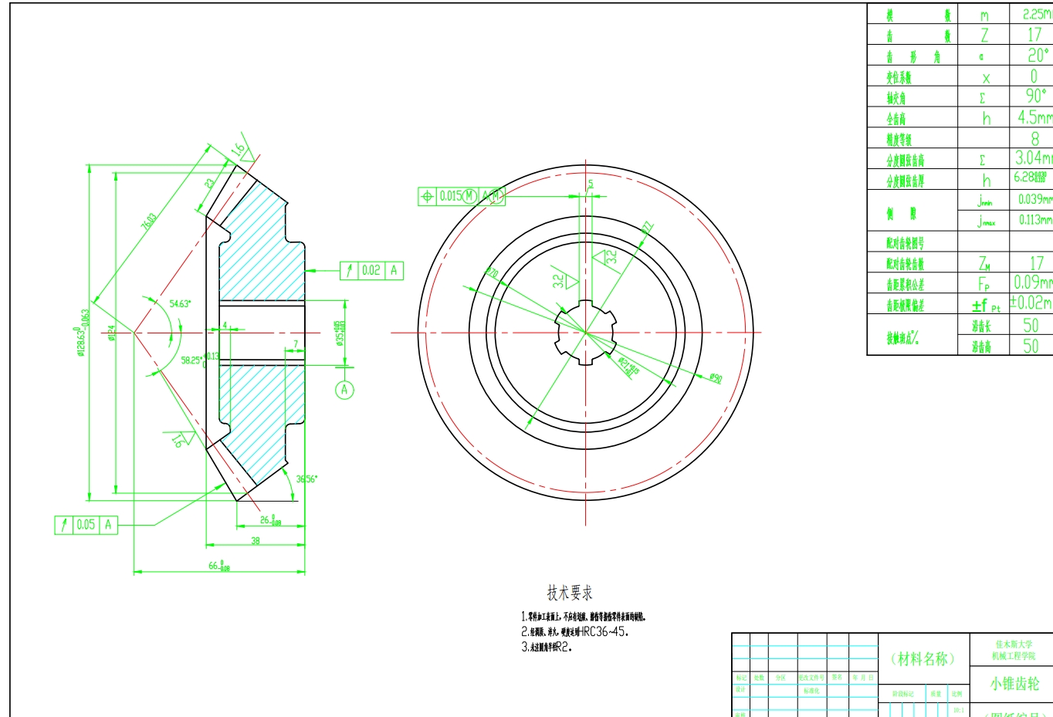
Task: Click the circled datum A symbol
Action: point(344,390)
